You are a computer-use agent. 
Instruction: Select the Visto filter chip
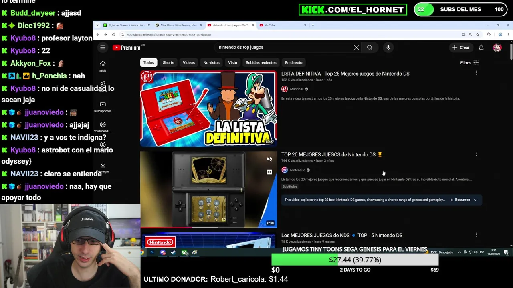232,63
